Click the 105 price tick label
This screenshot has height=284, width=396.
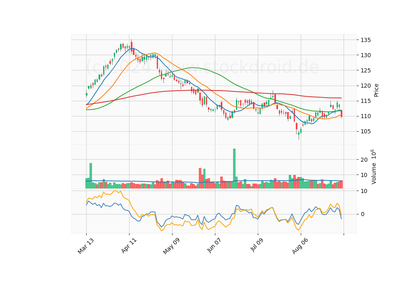pyautogui.click(x=366, y=132)
